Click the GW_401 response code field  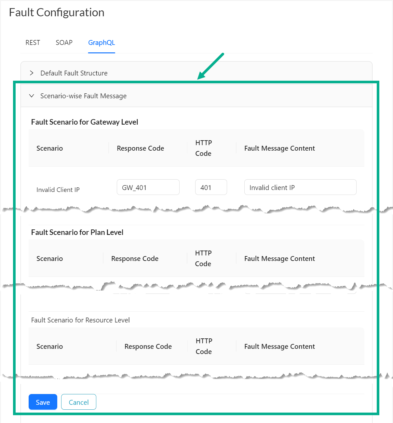(x=148, y=187)
